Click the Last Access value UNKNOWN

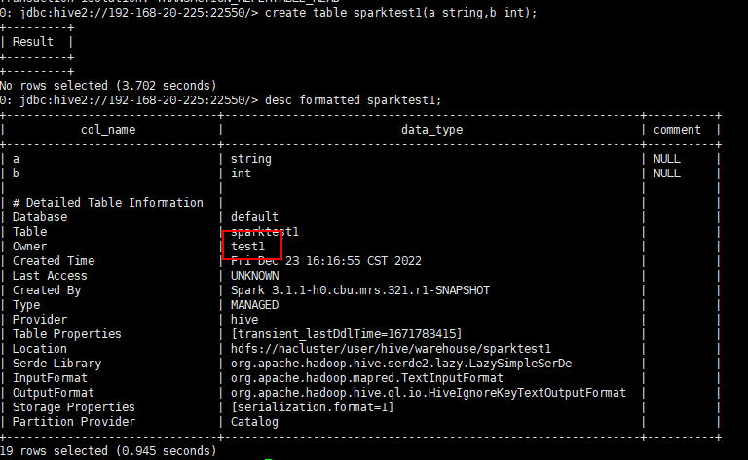click(x=255, y=276)
